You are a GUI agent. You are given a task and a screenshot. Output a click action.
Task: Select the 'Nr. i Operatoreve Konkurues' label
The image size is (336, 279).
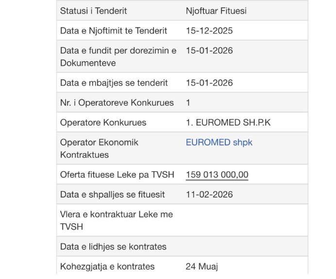click(117, 103)
